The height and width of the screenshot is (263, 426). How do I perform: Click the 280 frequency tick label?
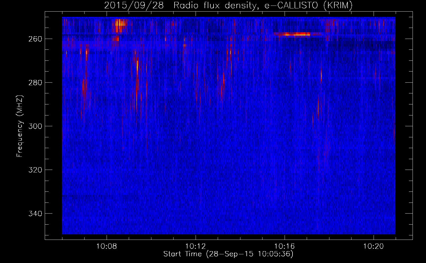click(x=35, y=83)
